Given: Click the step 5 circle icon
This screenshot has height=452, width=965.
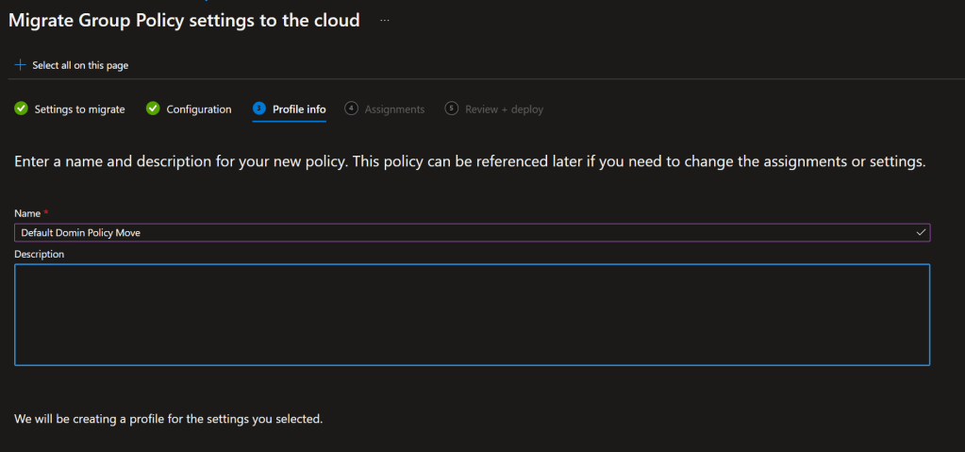Looking at the screenshot, I should (451, 109).
